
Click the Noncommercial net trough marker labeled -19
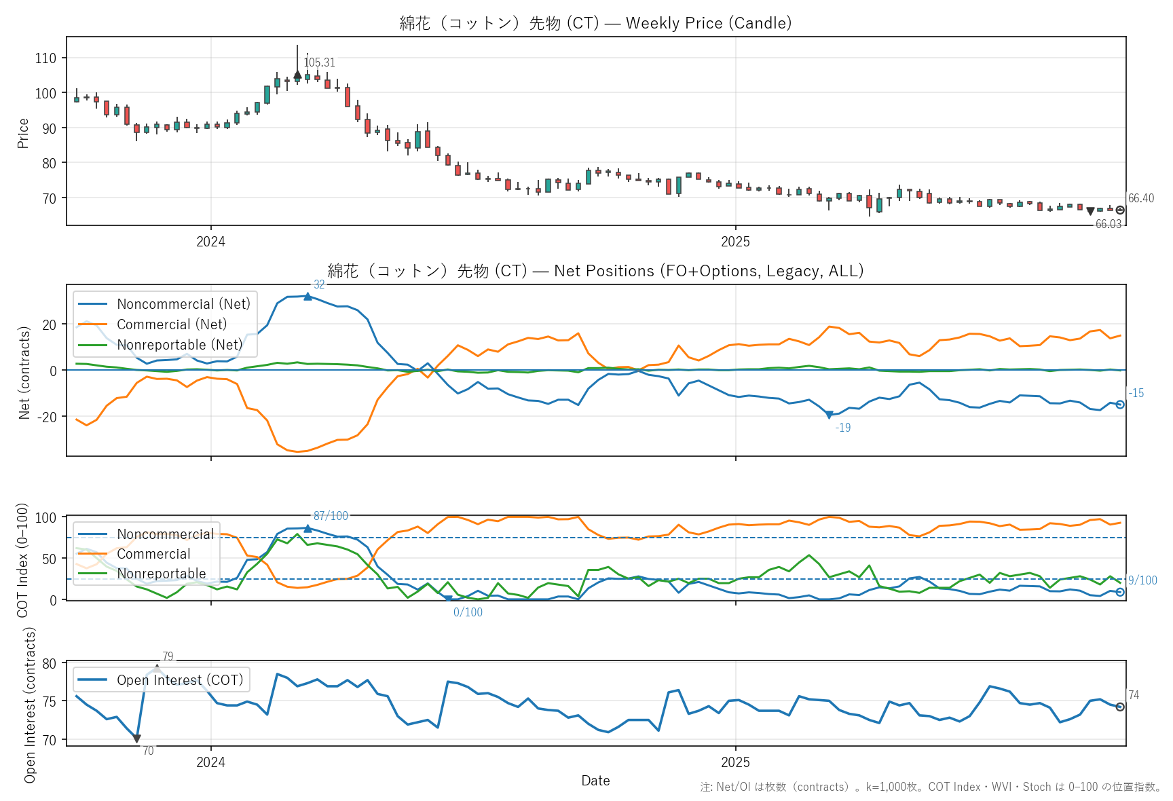829,415
